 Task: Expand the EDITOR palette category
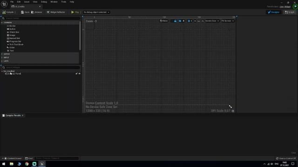(x=2, y=54)
